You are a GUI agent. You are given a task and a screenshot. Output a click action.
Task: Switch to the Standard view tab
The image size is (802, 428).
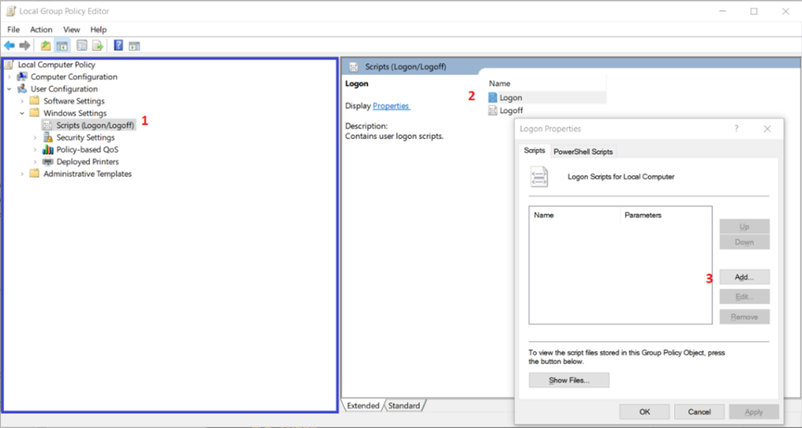(404, 405)
